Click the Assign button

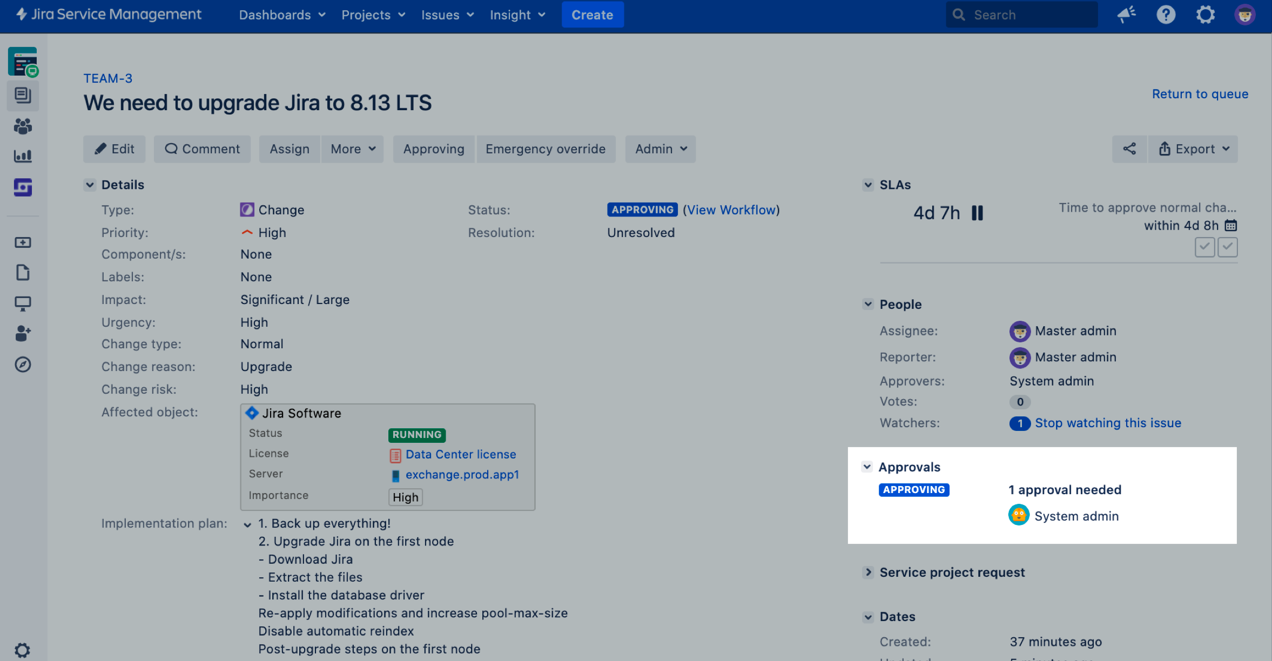pyautogui.click(x=290, y=149)
